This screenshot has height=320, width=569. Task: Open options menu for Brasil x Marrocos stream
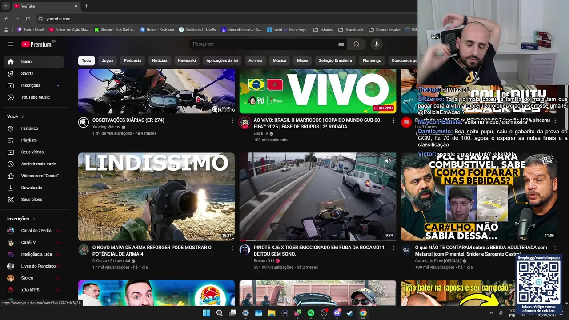[393, 120]
